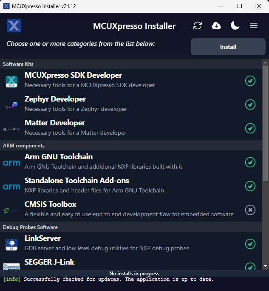Select the SEGGER J-Link title
Image resolution: width=269 pixels, height=291 pixels.
pyautogui.click(x=49, y=262)
